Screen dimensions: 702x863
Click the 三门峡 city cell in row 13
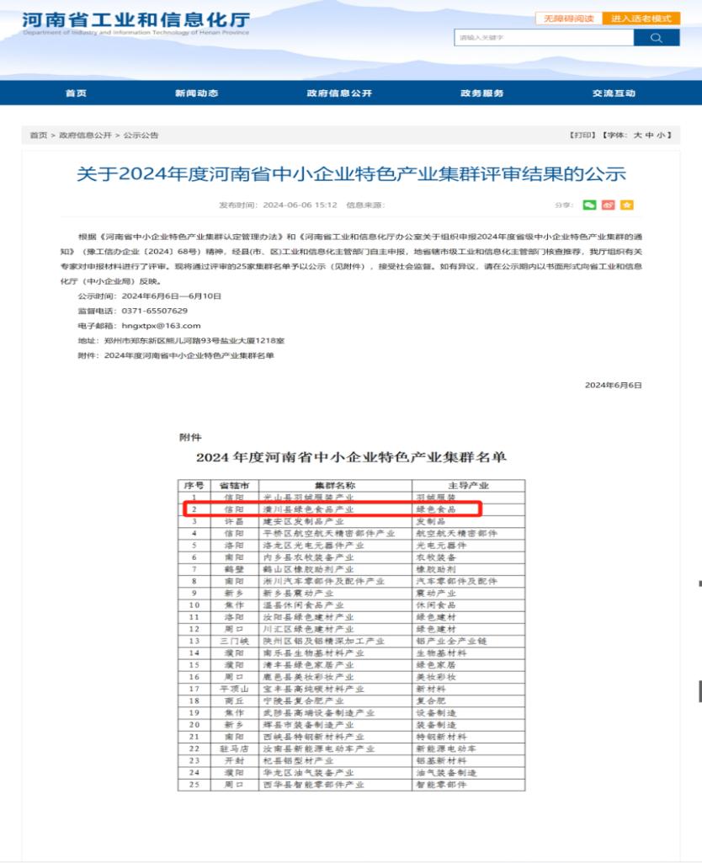point(234,642)
